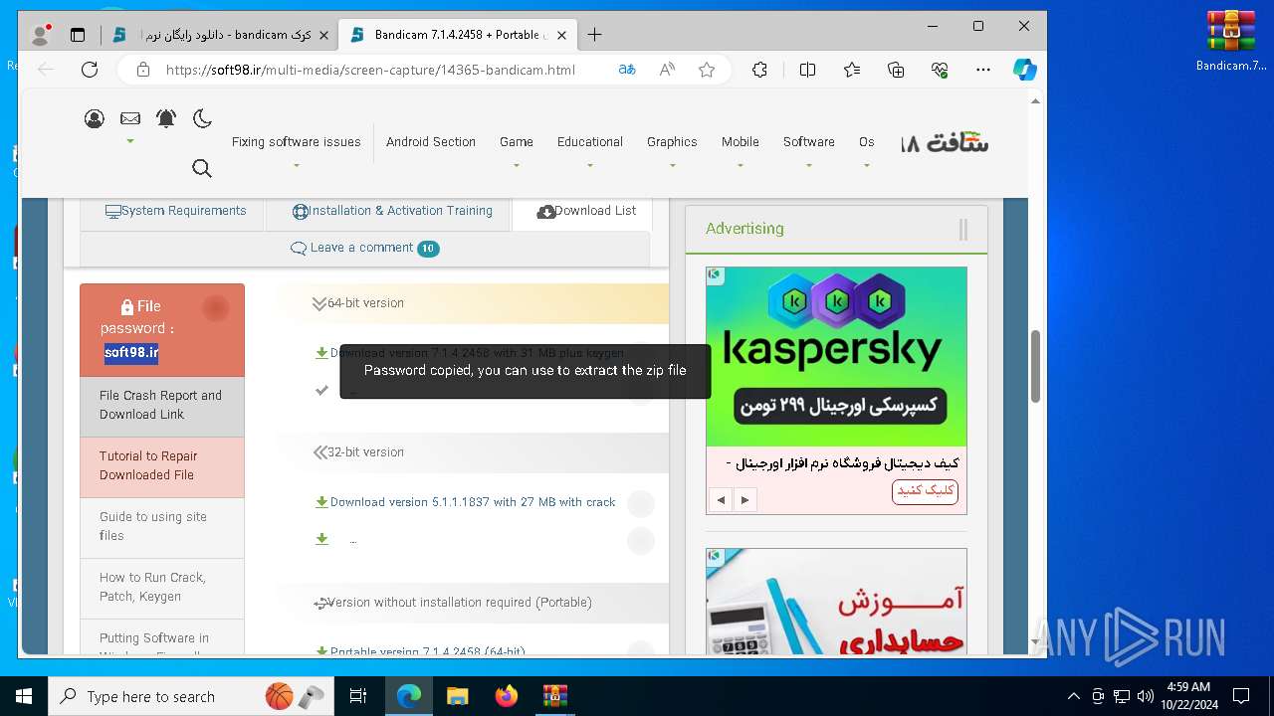
Task: Open Browser essentials heart icon
Action: [940, 70]
